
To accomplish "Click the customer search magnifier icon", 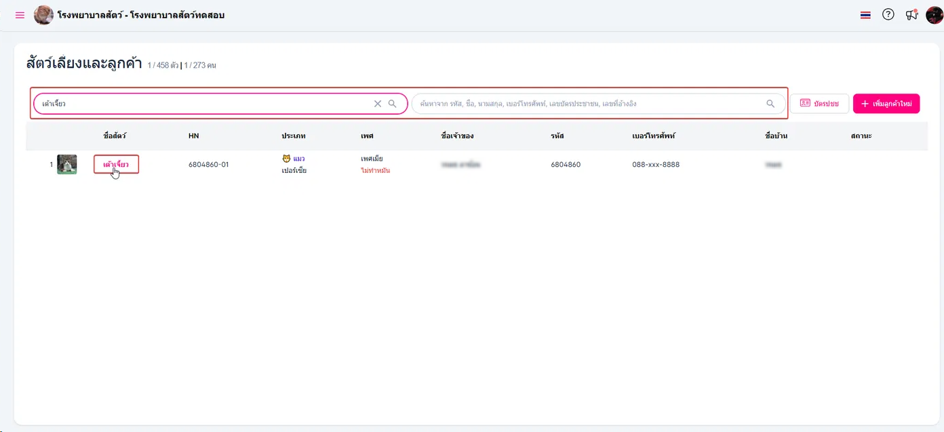I will pos(770,104).
